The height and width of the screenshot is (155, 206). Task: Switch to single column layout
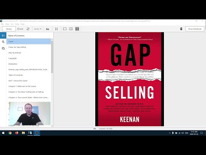pos(65,29)
